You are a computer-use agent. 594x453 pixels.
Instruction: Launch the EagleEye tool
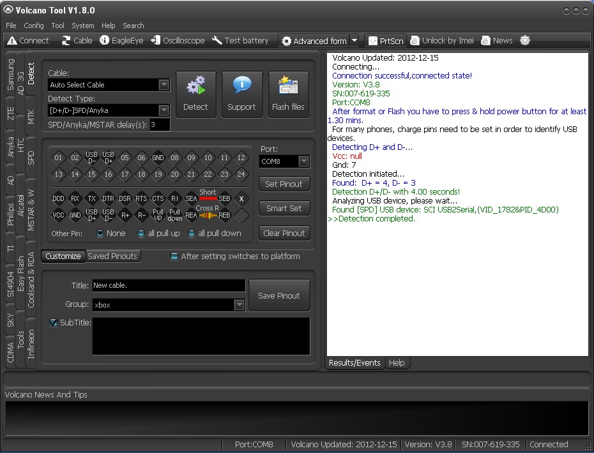coord(121,40)
